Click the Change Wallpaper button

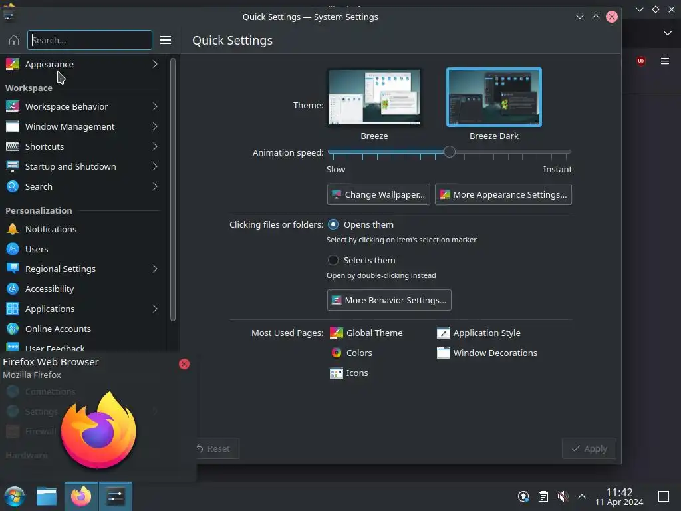(x=378, y=194)
